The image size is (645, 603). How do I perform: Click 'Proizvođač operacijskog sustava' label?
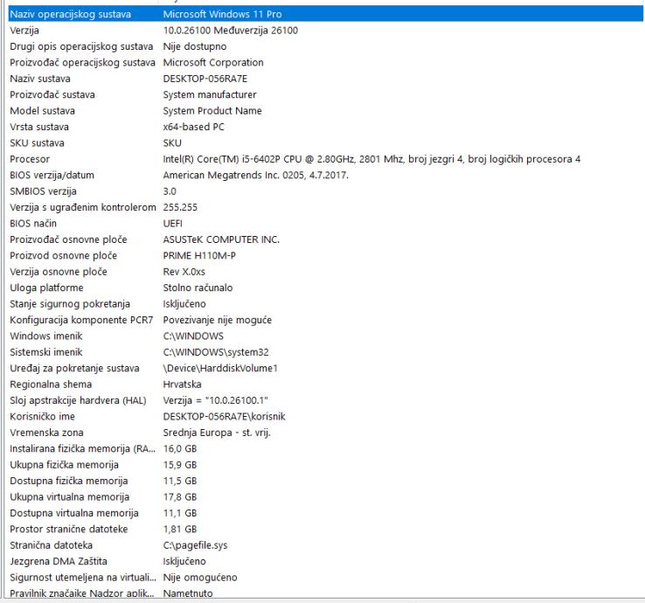click(x=82, y=63)
